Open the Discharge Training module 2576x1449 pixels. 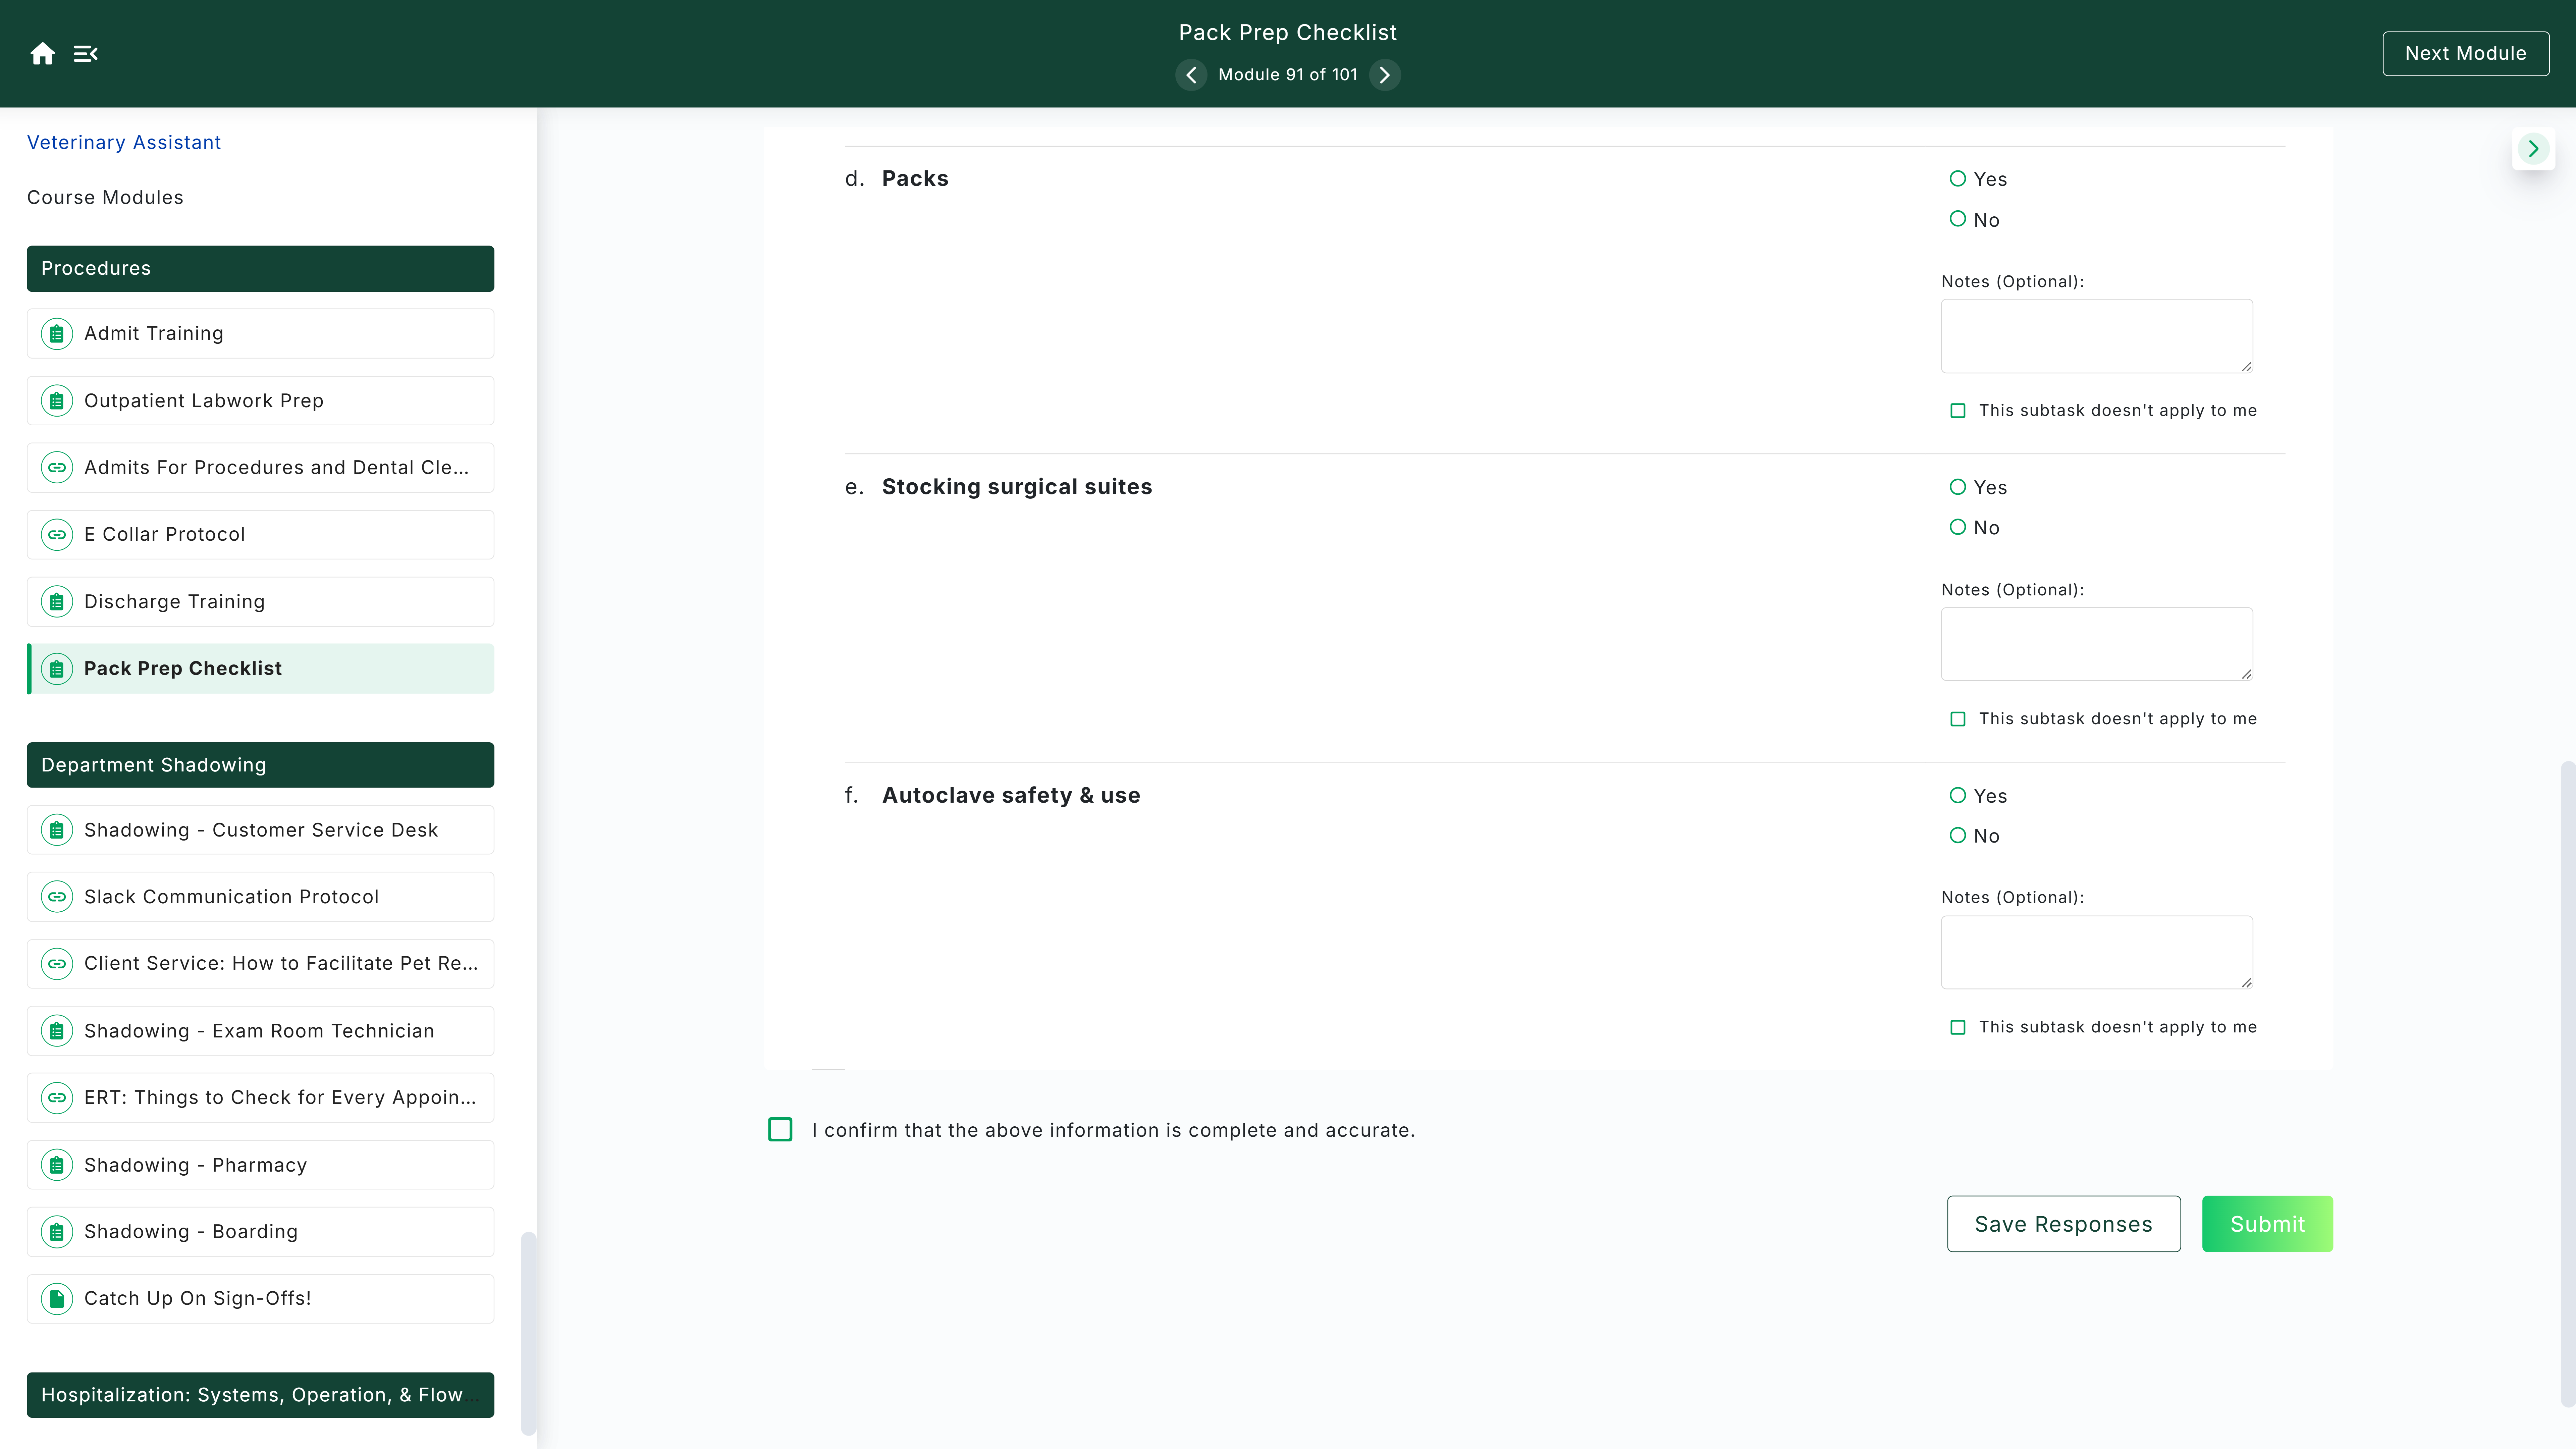point(260,602)
